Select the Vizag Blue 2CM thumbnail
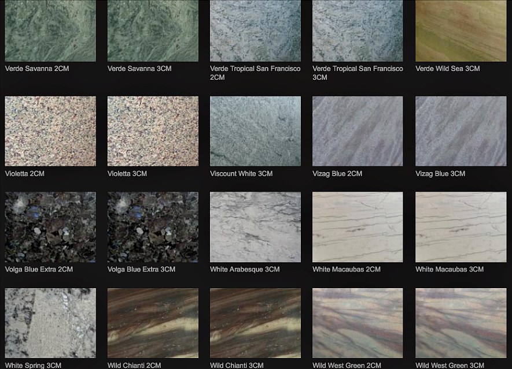512x369 pixels. click(358, 131)
